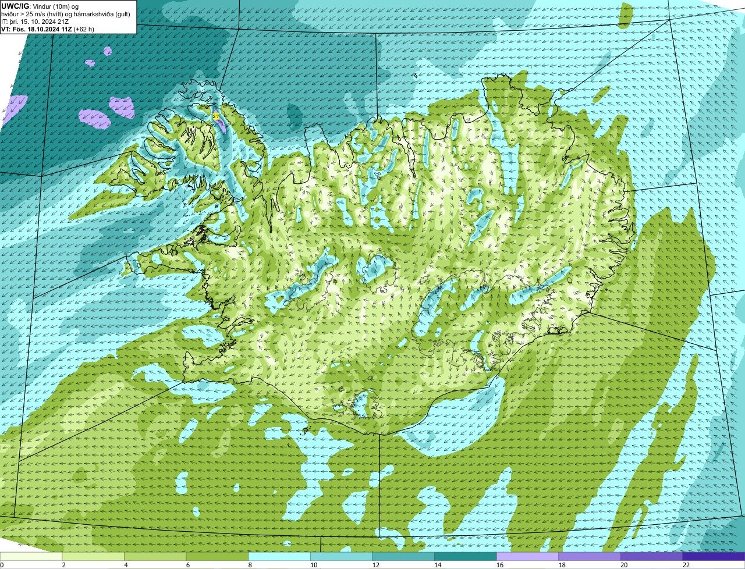This screenshot has width=745, height=569.
Task: Click the '22' tick label on color scale
Action: [686, 565]
